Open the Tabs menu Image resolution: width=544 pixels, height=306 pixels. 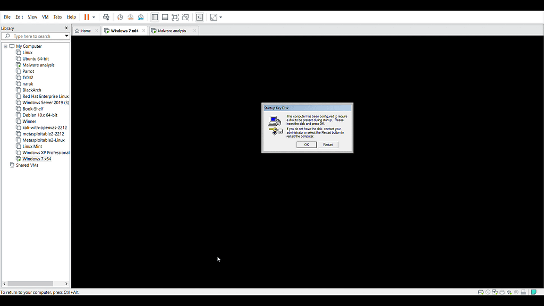tap(57, 17)
